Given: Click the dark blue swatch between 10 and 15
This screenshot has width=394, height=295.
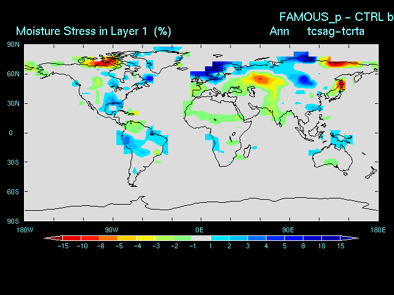Looking at the screenshot, I should (331, 238).
